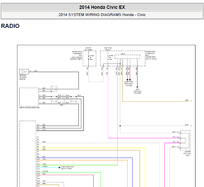Select the '2014 Honda Civic EX' title
Image resolution: width=204 pixels, height=187 pixels.
click(102, 7)
